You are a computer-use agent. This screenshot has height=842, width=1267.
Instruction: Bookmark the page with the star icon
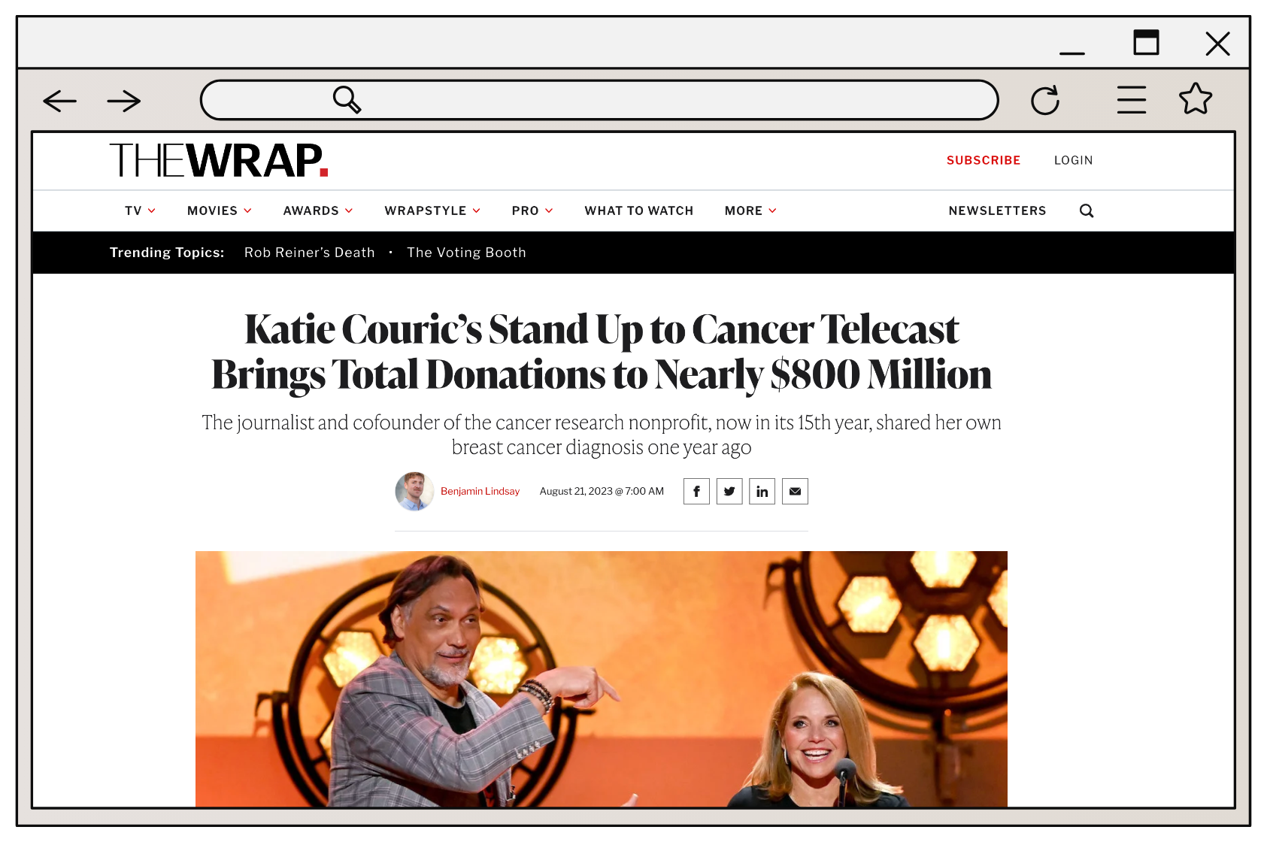click(x=1196, y=99)
